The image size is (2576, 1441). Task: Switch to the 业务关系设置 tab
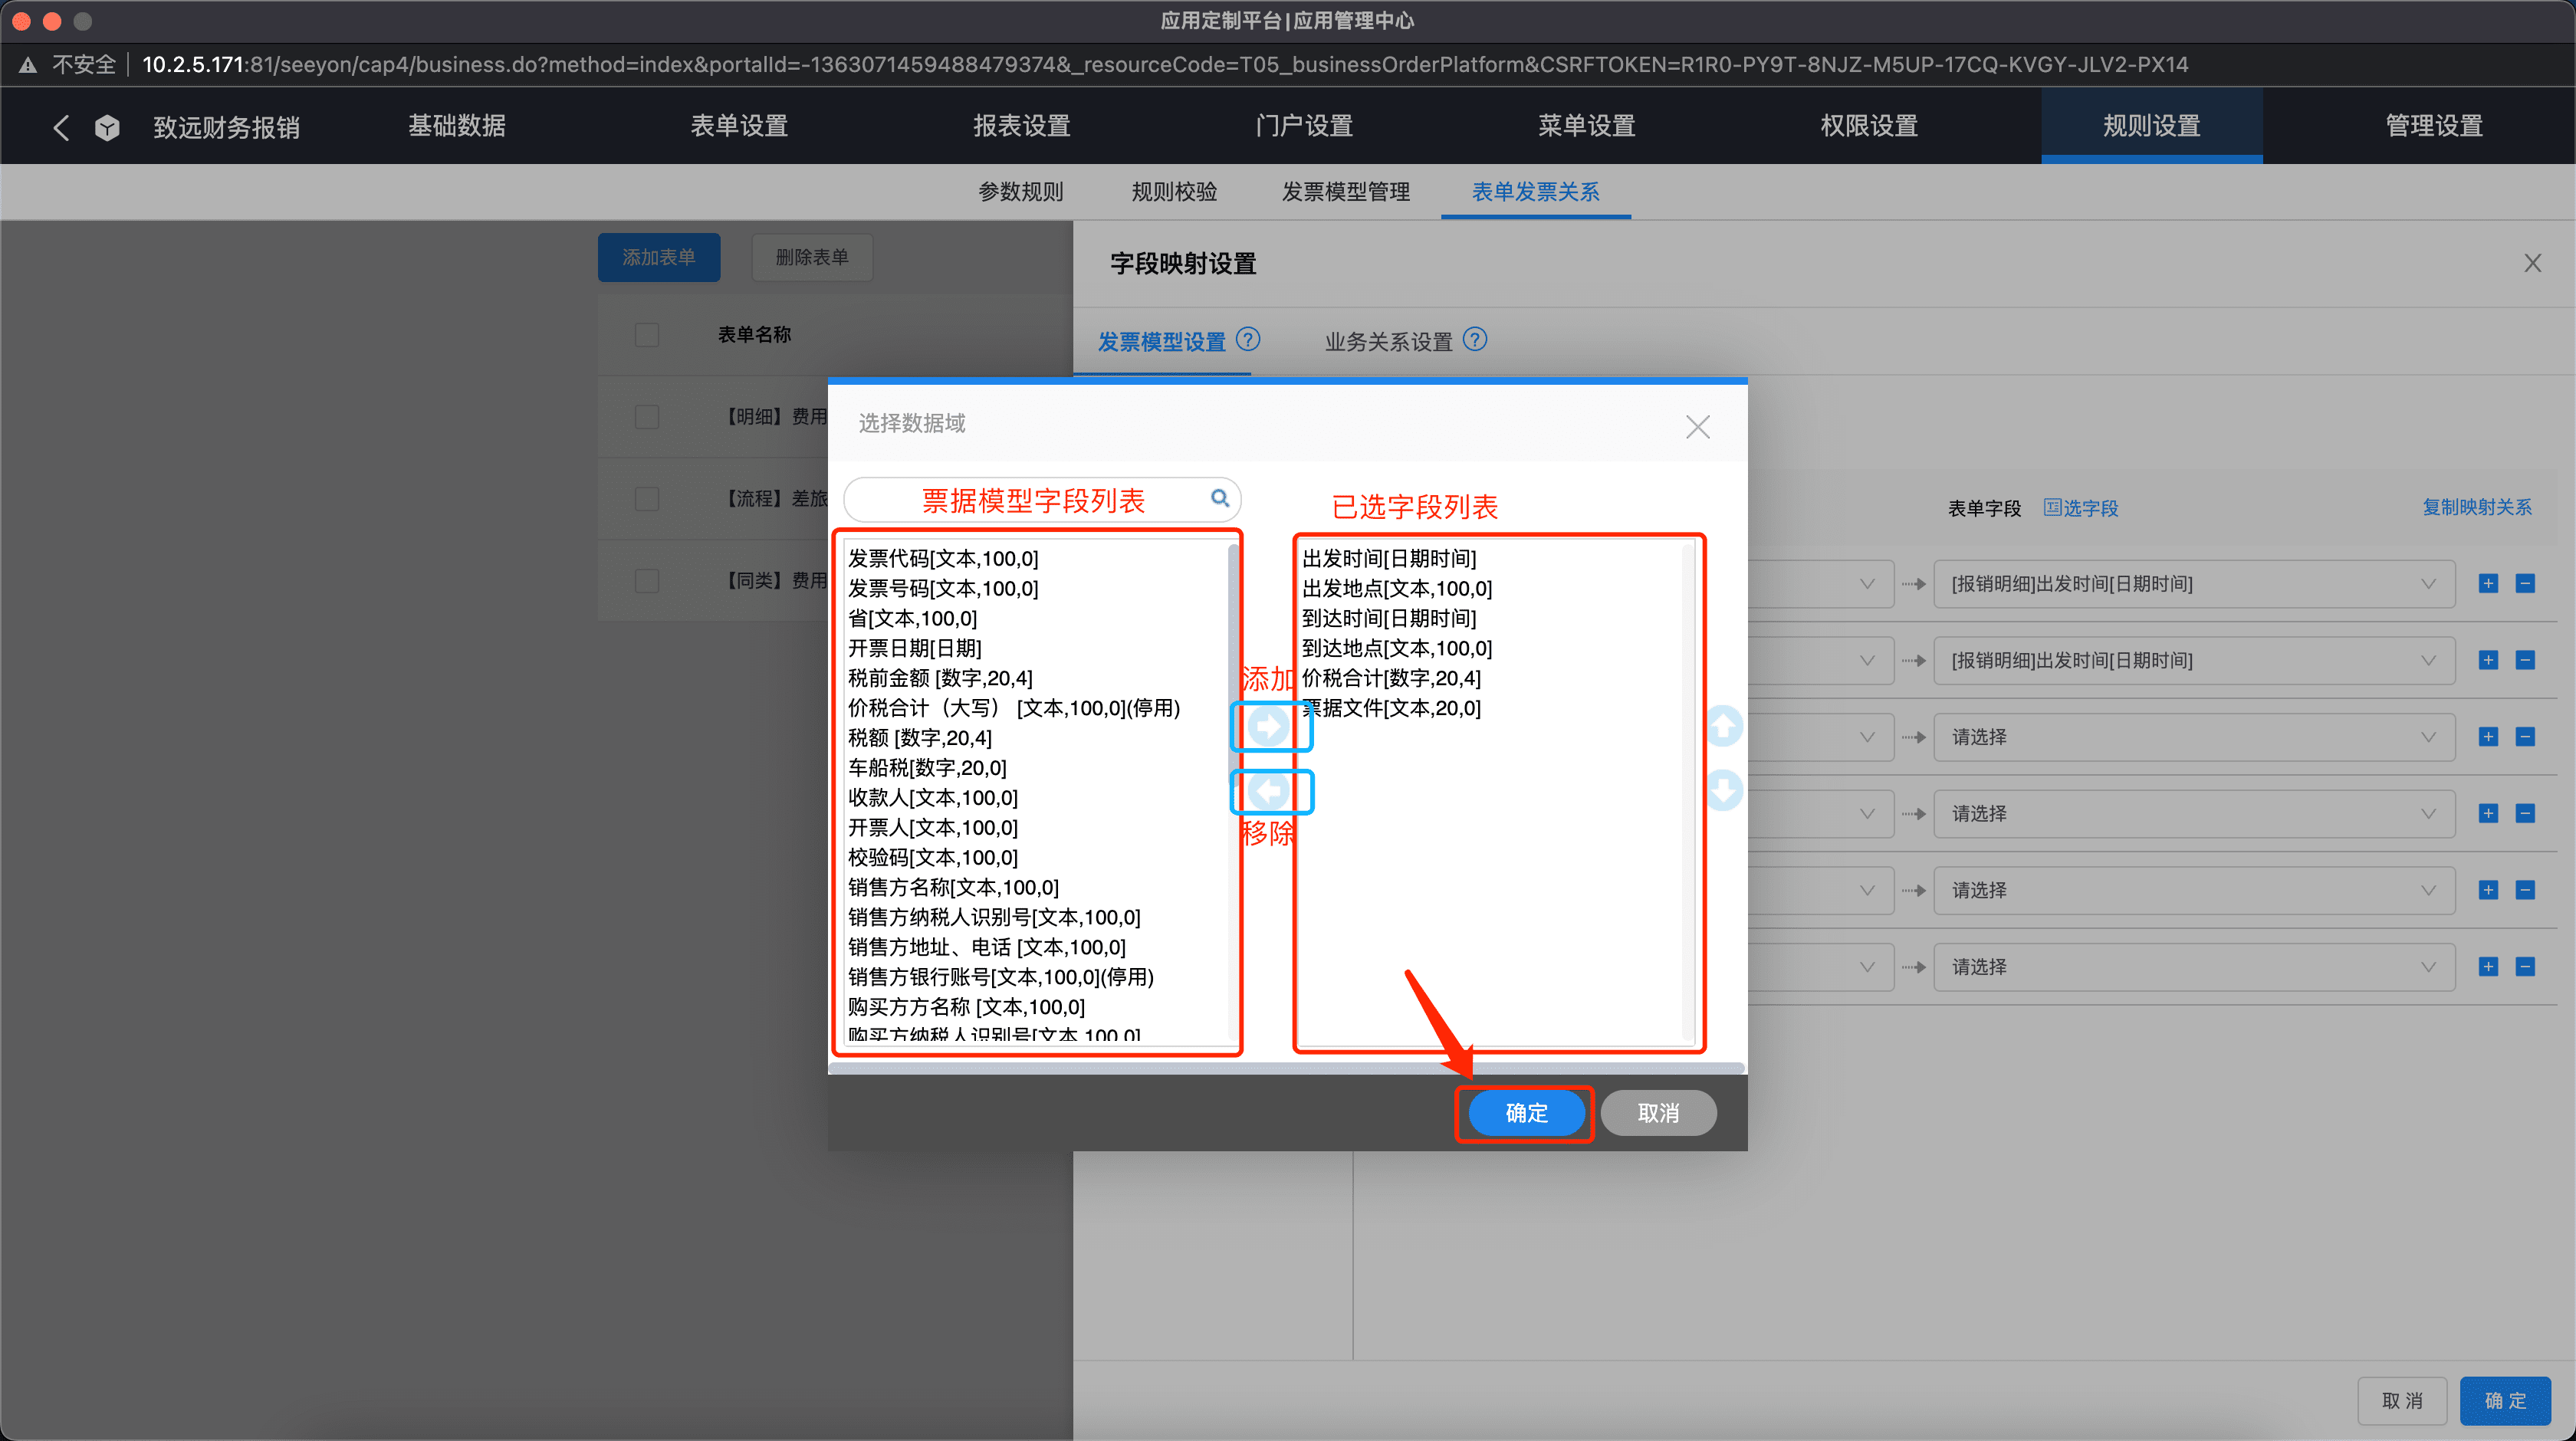pyautogui.click(x=1388, y=342)
